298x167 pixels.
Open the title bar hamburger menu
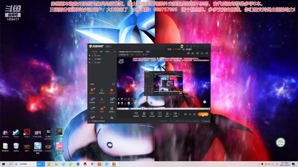pyautogui.click(x=198, y=46)
